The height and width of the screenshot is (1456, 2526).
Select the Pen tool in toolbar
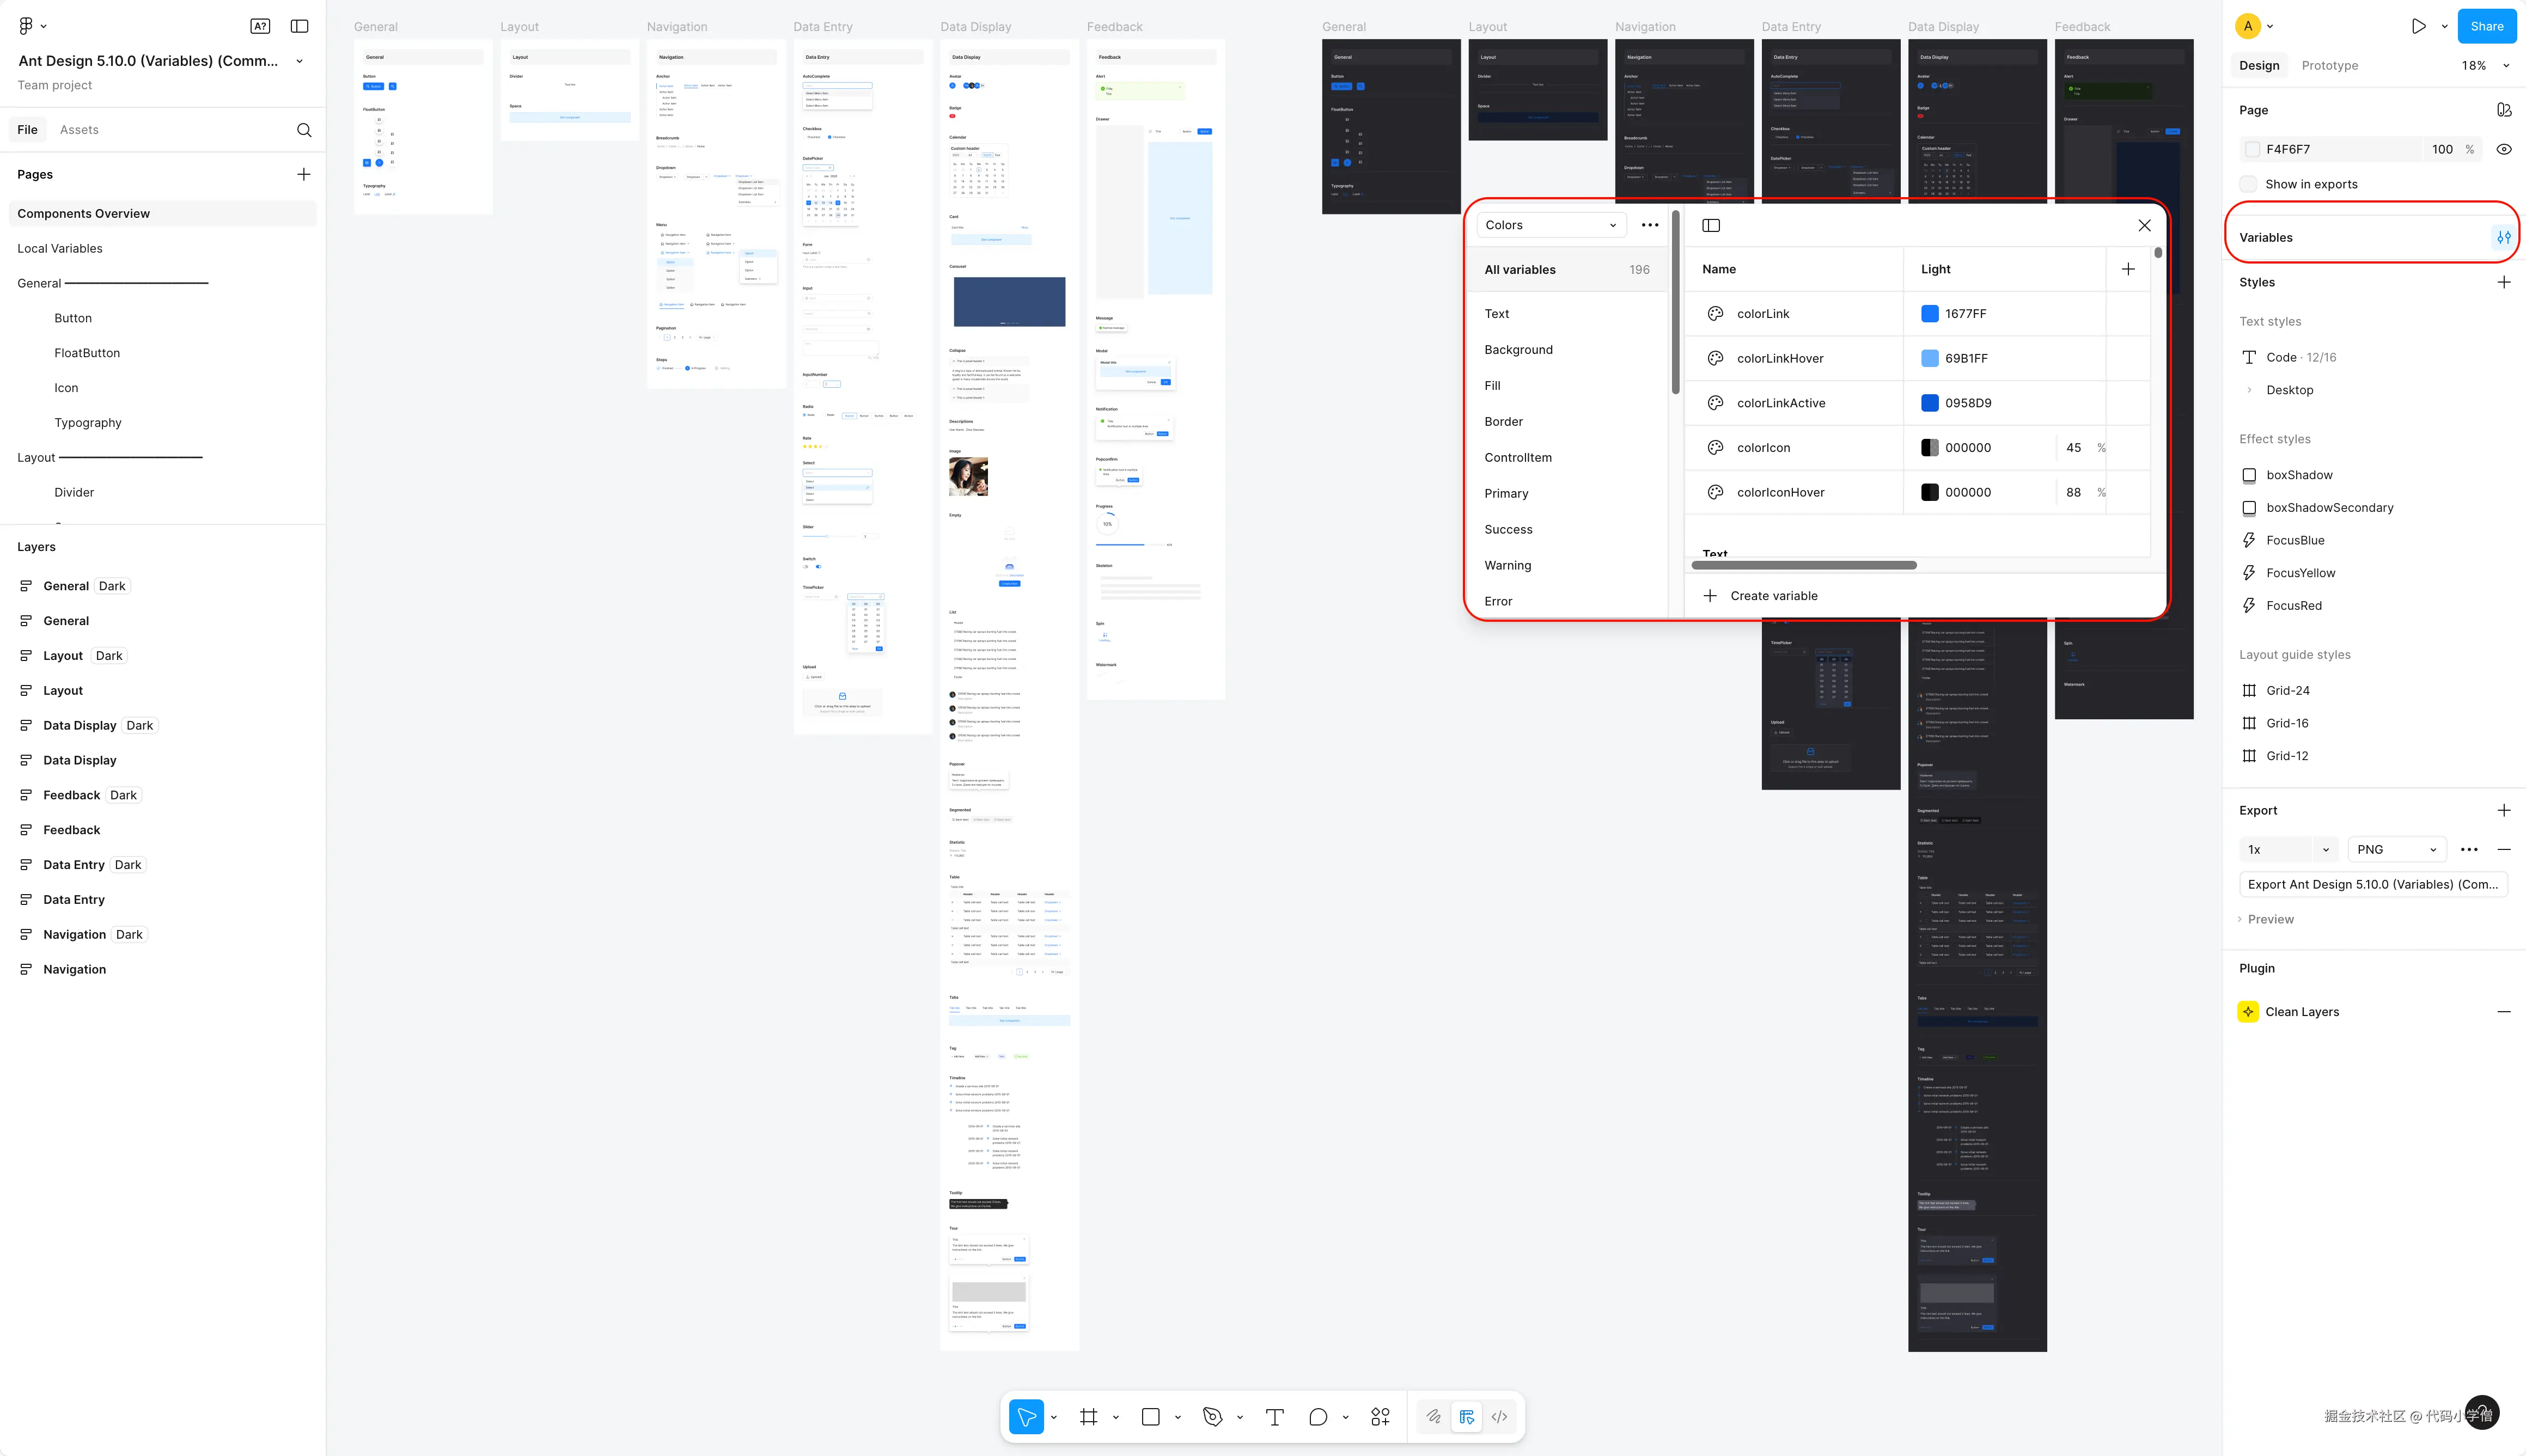pyautogui.click(x=1212, y=1416)
